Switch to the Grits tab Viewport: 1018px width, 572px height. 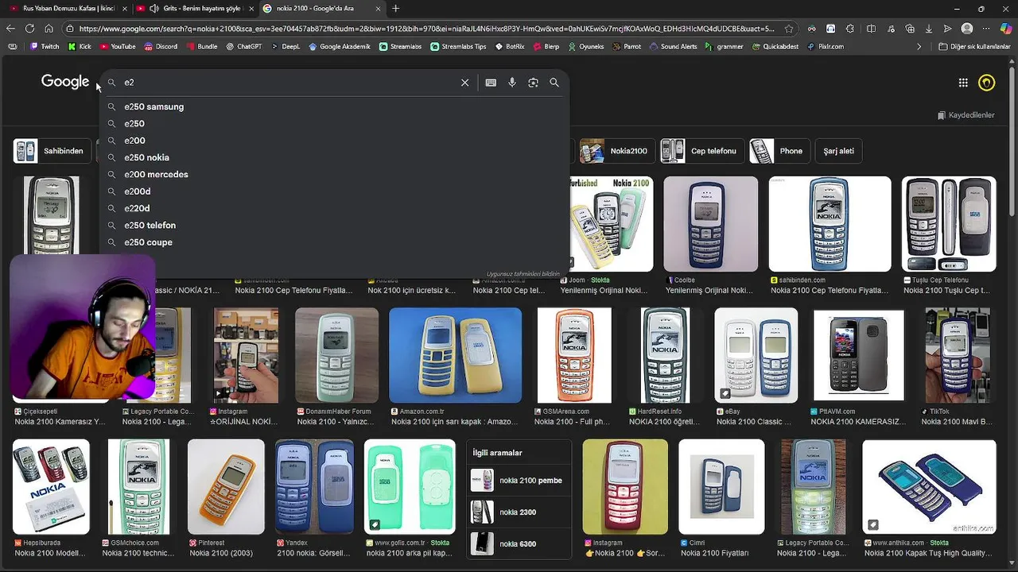tap(195, 9)
